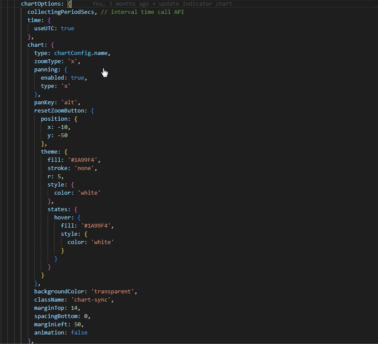Click the chartOptions property name
The width and height of the screenshot is (378, 344).
[41, 4]
